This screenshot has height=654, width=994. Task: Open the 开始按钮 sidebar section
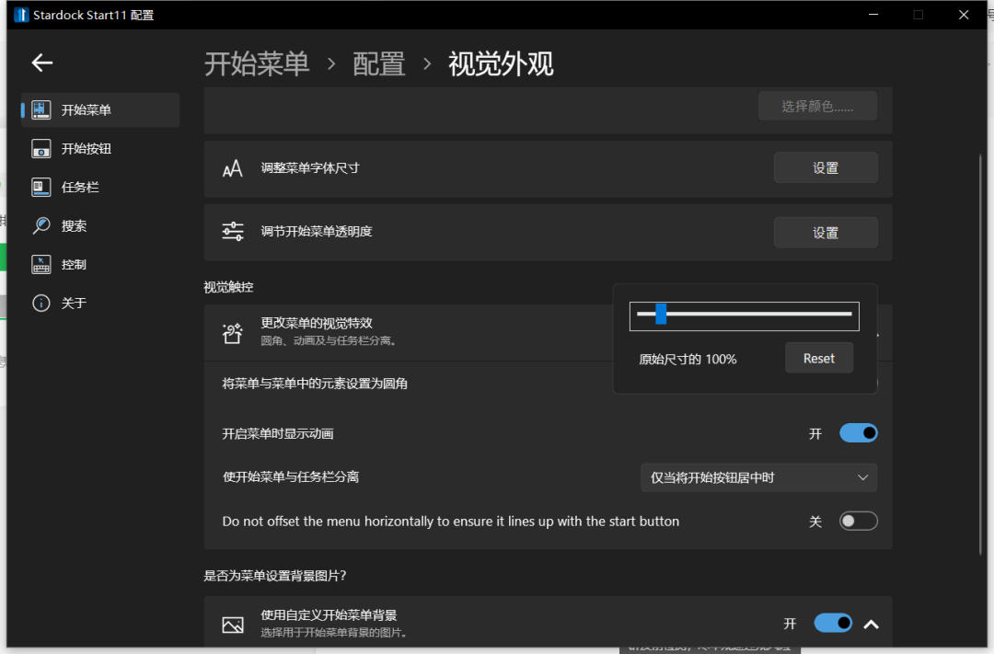pos(100,148)
